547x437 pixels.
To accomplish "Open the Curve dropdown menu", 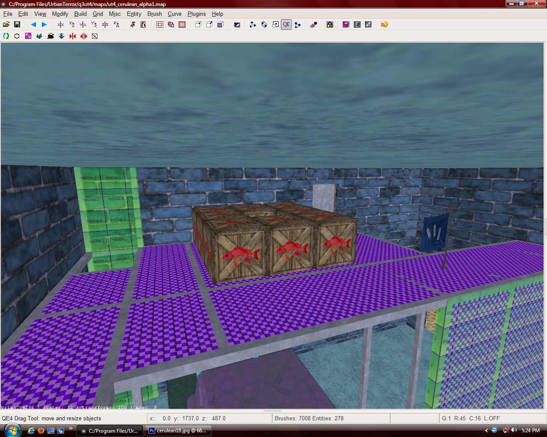I will [174, 14].
